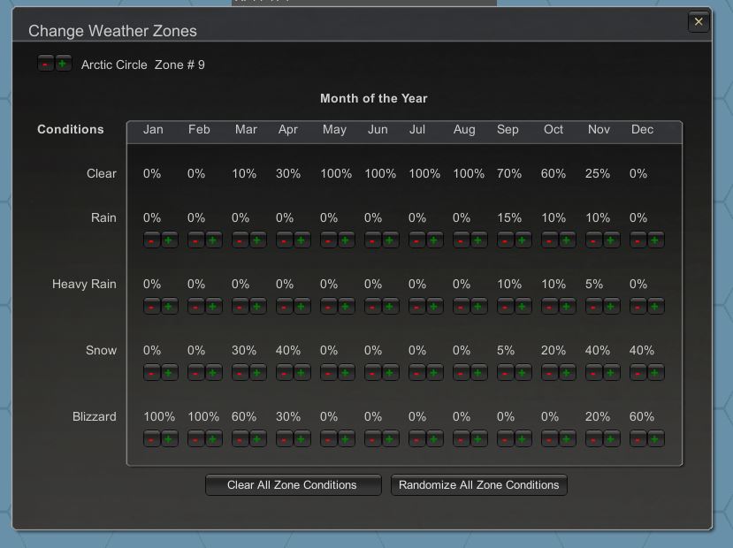Increase Heavy Rain percentage for August
Image resolution: width=733 pixels, height=548 pixels.
pyautogui.click(x=478, y=307)
